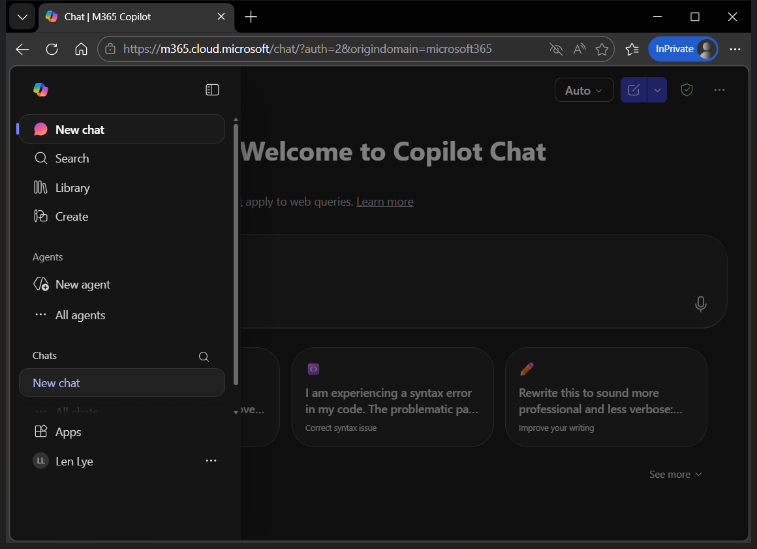The width and height of the screenshot is (757, 549).
Task: Toggle the privacy shield indicator
Action: tap(687, 89)
